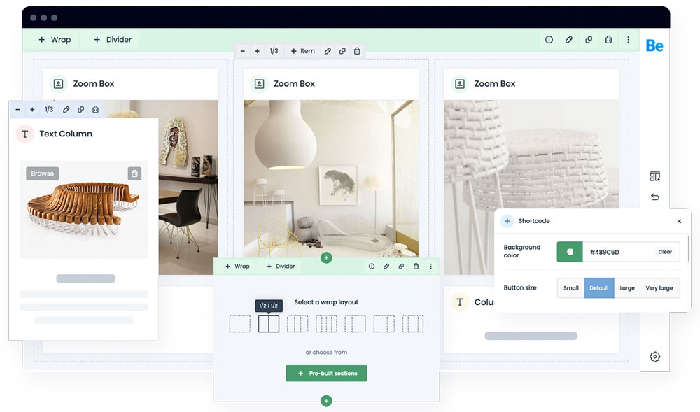Remove the bench image with its trash icon
700x412 pixels.
[134, 173]
